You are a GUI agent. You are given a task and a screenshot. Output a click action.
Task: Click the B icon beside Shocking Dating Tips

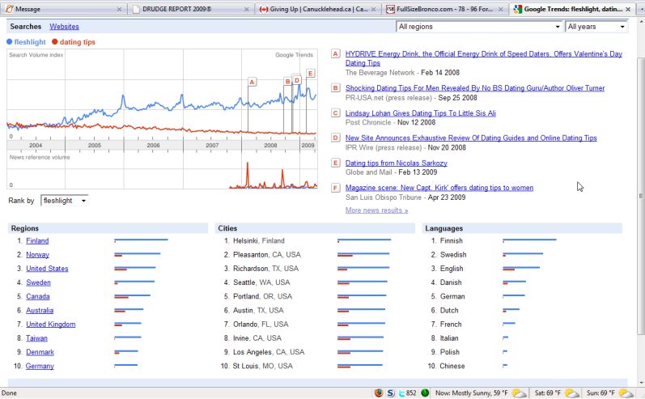point(336,87)
